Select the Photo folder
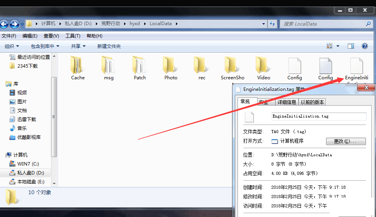Screen dimensions: 376x217 pos(171,68)
